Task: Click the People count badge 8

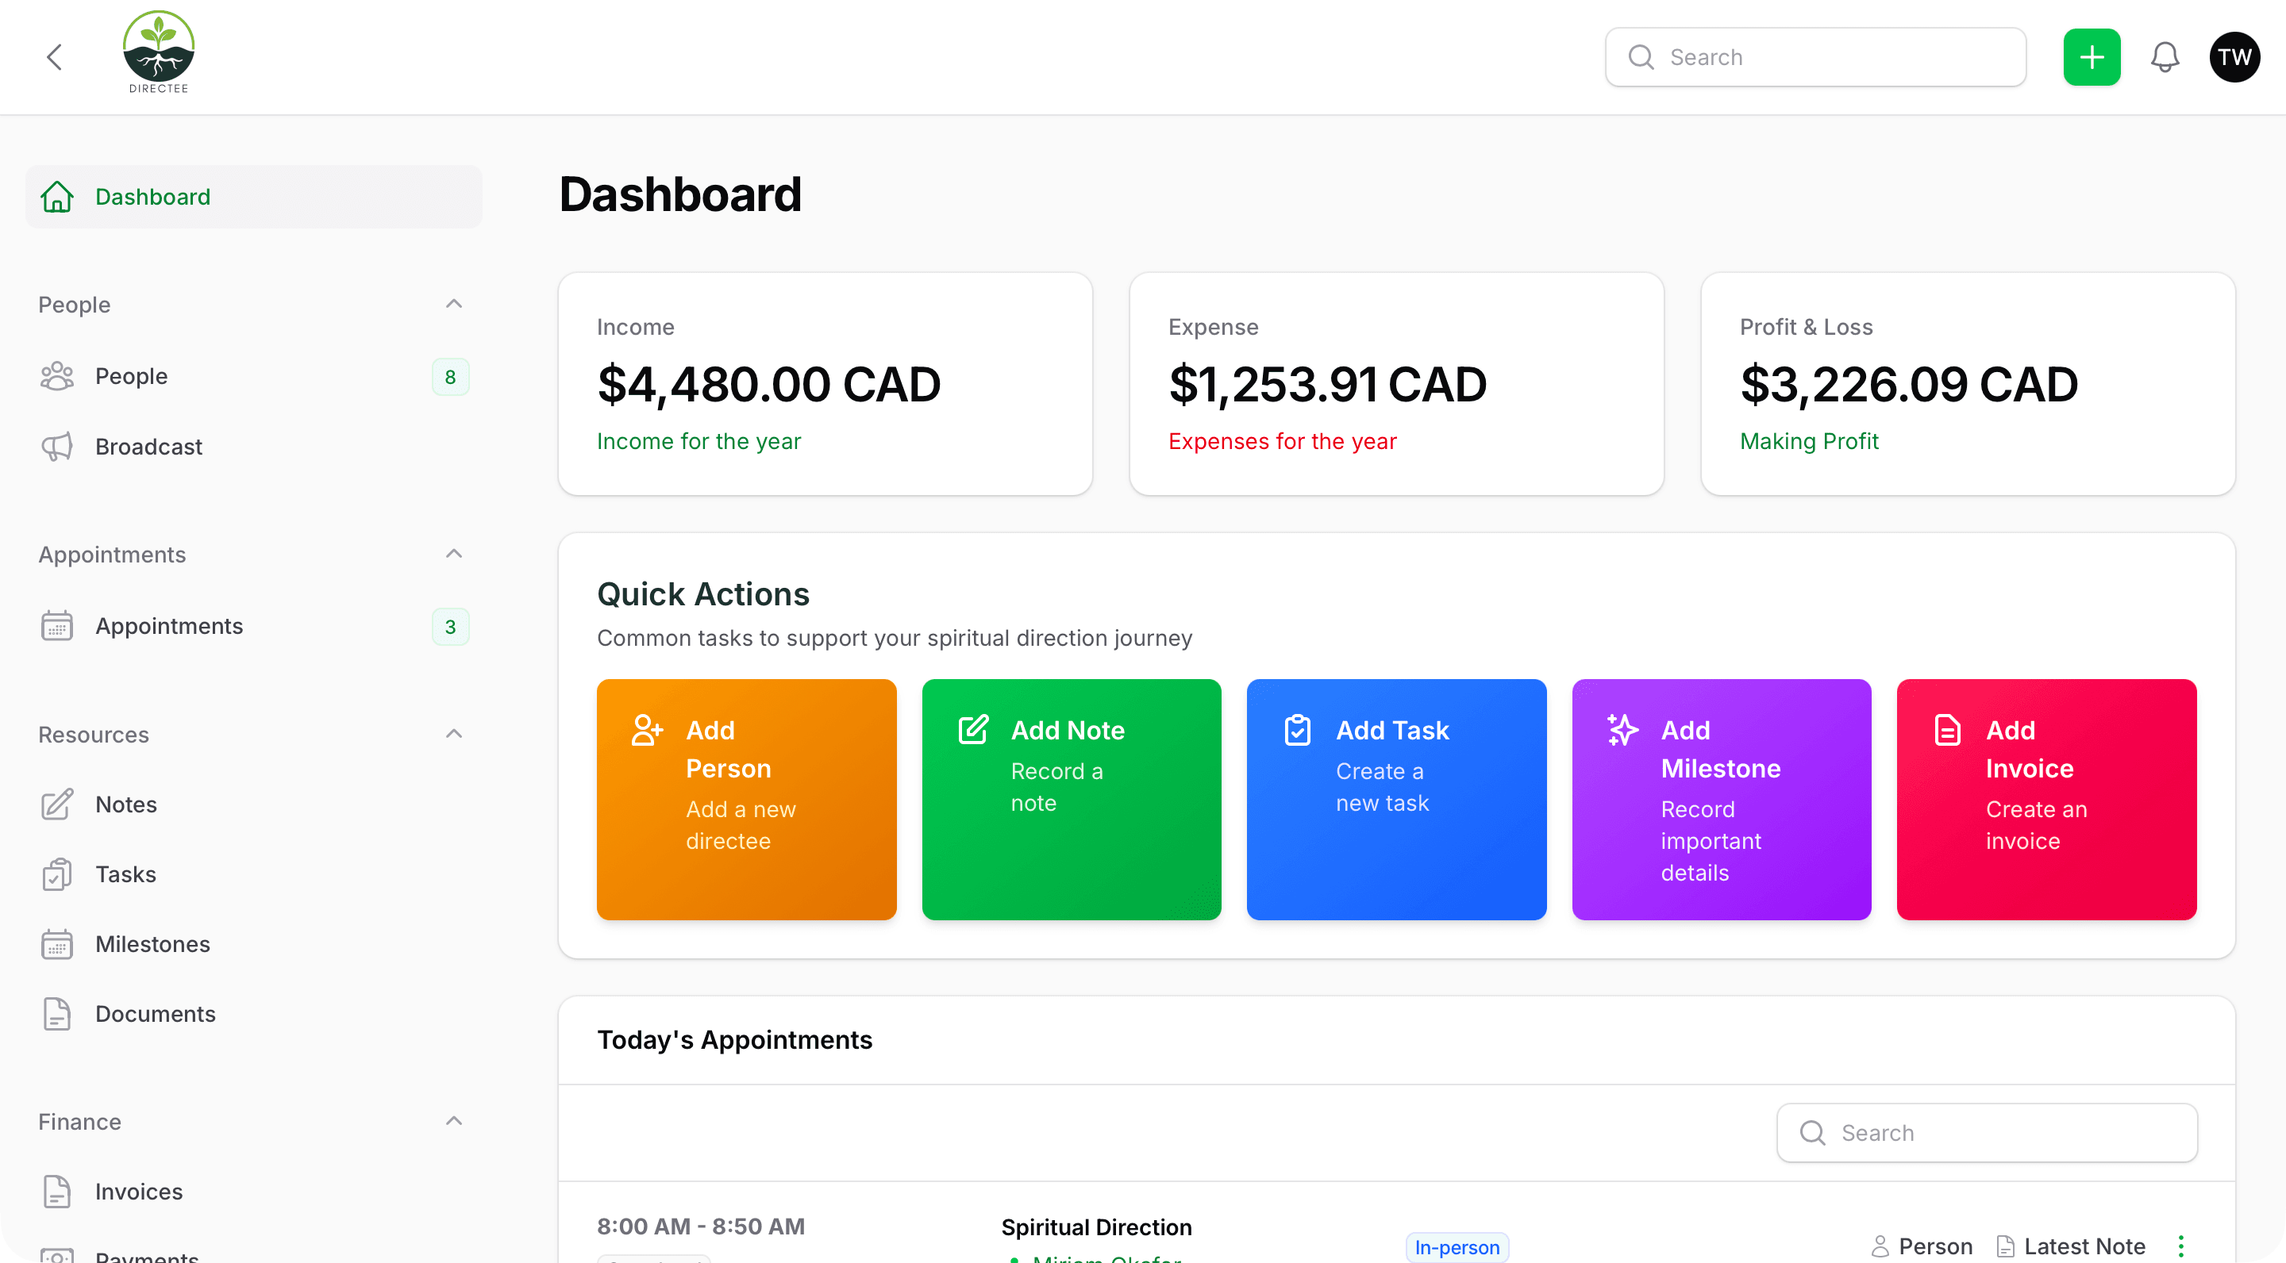Action: pos(450,377)
